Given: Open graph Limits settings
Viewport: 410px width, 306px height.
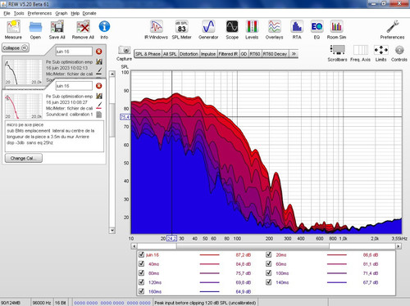Looking at the screenshot, I should click(380, 53).
